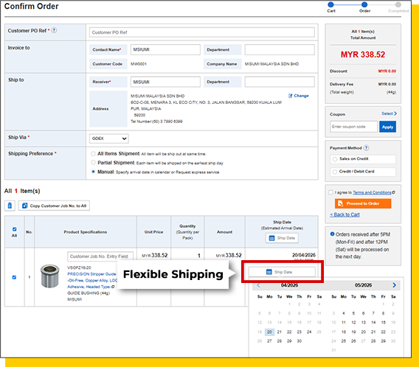Click the VSGFZ16-20 part number text
The height and width of the screenshot is (367, 419).
coord(79,268)
